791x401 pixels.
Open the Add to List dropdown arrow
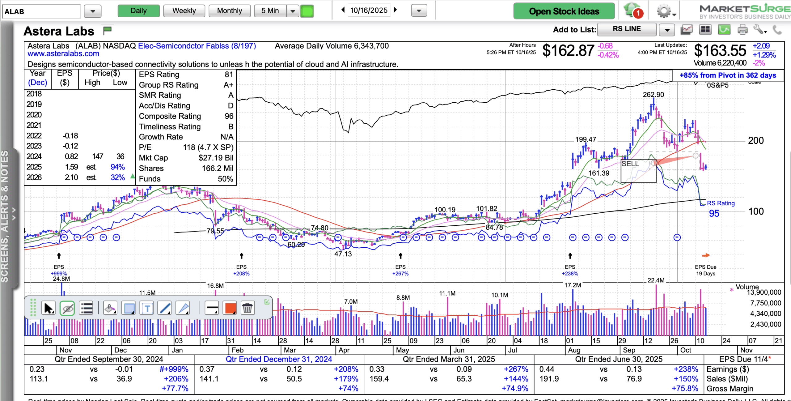click(x=667, y=30)
